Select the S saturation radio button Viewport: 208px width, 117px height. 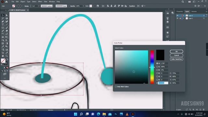(x=157, y=67)
